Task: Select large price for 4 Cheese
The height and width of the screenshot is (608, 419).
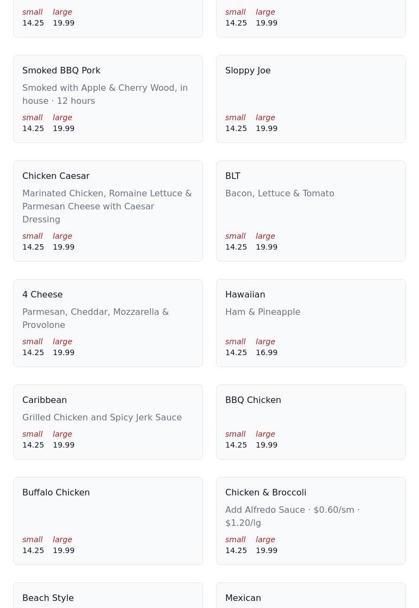Action: (x=64, y=352)
